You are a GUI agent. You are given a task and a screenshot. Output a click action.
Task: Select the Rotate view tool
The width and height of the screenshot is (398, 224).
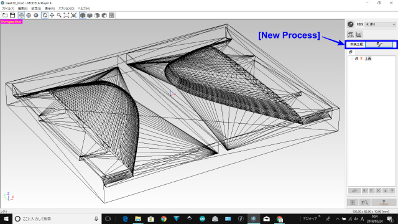click(x=45, y=16)
